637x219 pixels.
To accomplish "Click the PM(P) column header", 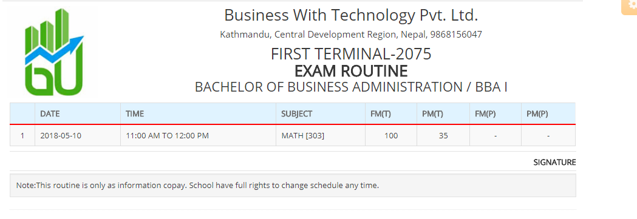I will [x=537, y=114].
